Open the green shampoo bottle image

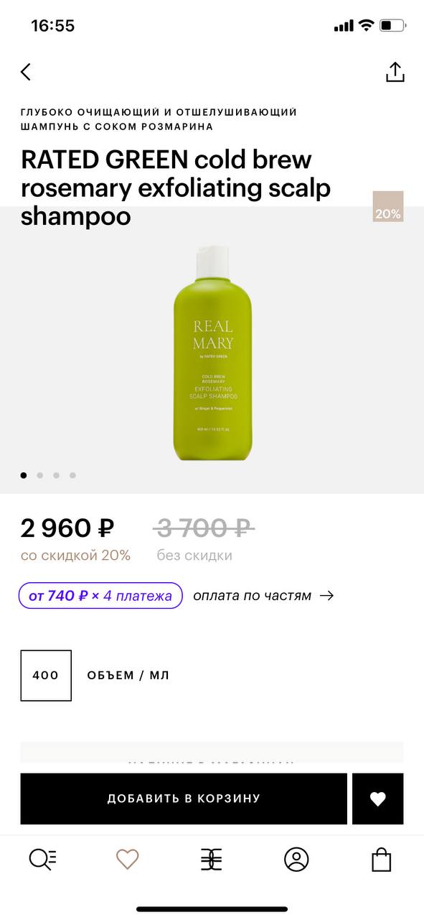pyautogui.click(x=213, y=353)
